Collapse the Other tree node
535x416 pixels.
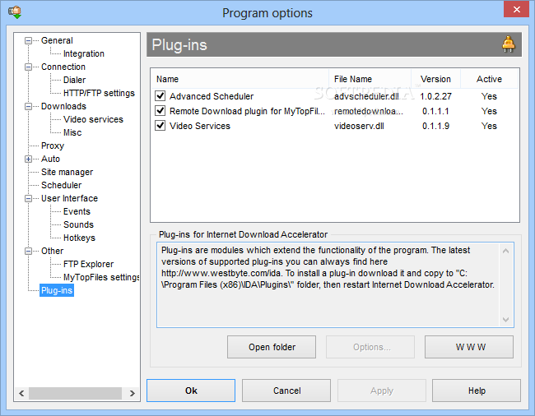point(28,251)
